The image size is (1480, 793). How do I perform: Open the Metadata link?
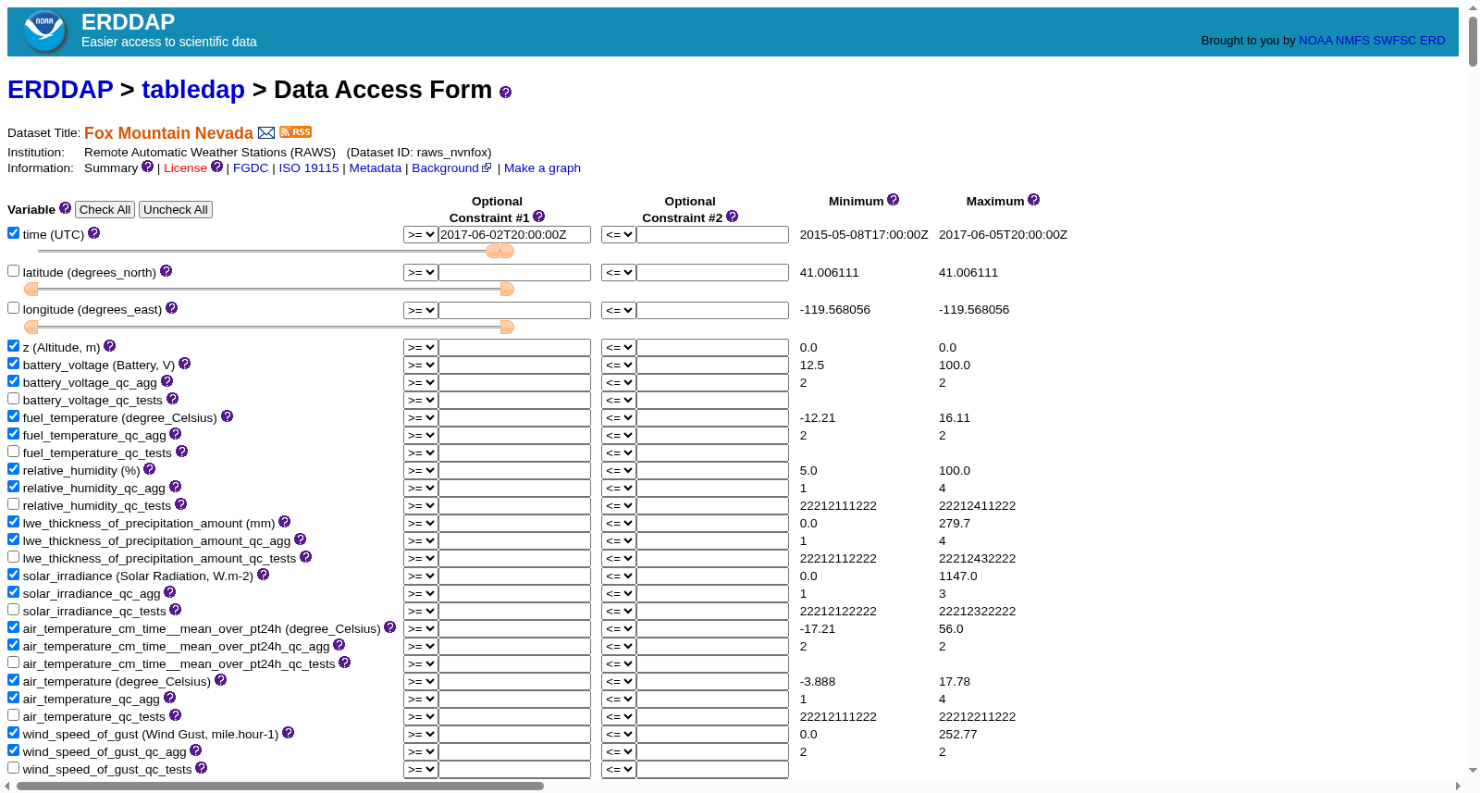[376, 168]
